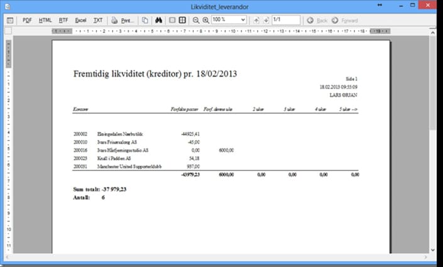Image resolution: width=443 pixels, height=267 pixels.
Task: Click the Forward navigation button
Action: coord(344,20)
